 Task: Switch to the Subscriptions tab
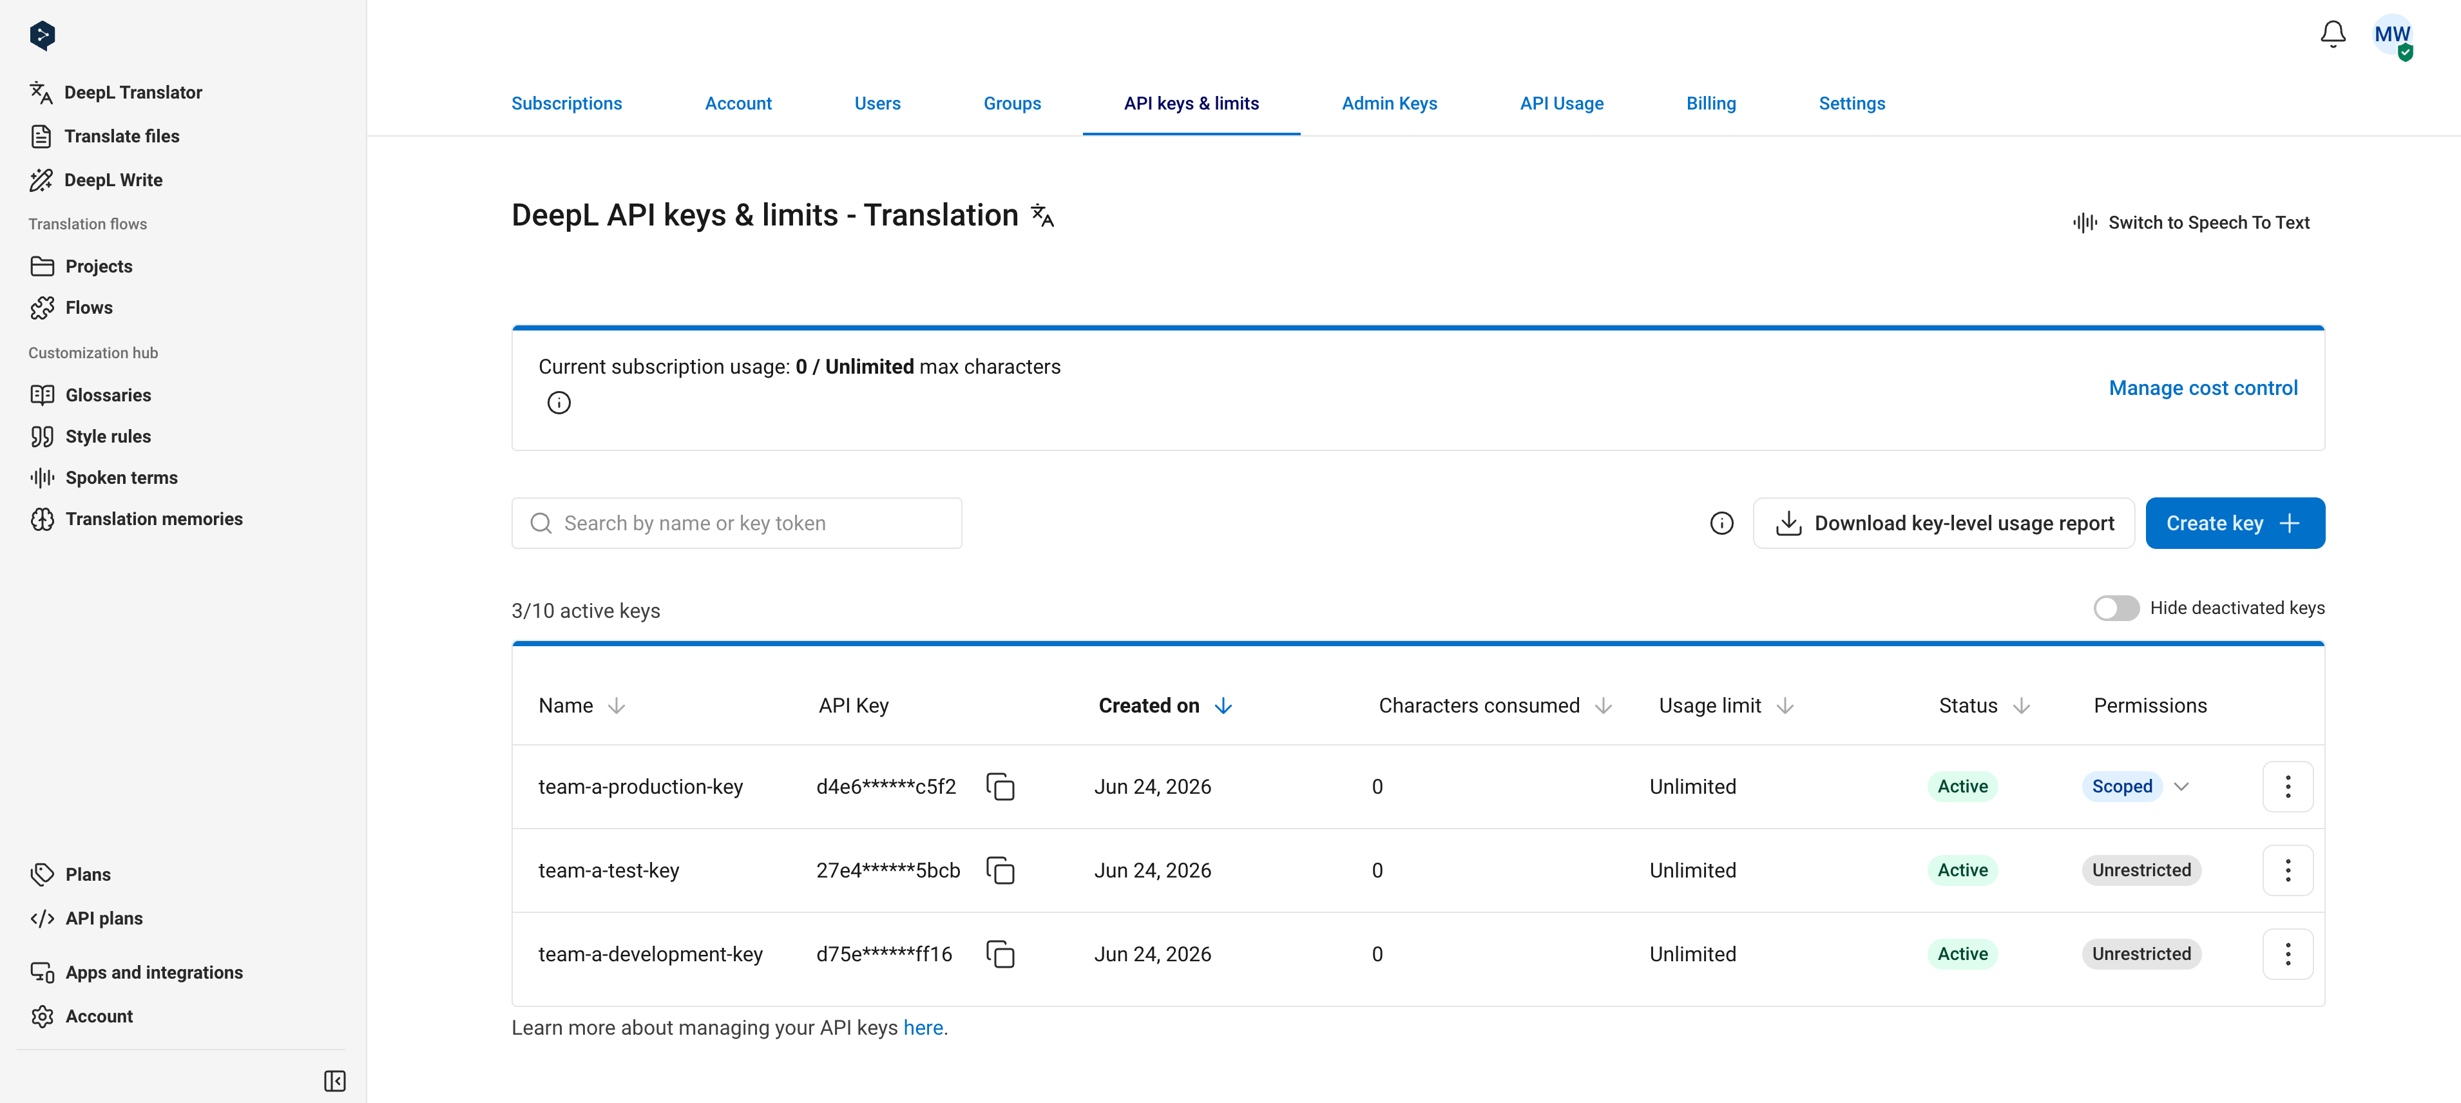(x=566, y=103)
